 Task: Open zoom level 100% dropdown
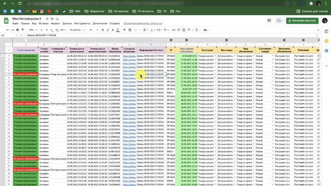[x=33, y=30]
